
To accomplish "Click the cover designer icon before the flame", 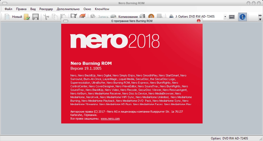I will pos(74,16).
